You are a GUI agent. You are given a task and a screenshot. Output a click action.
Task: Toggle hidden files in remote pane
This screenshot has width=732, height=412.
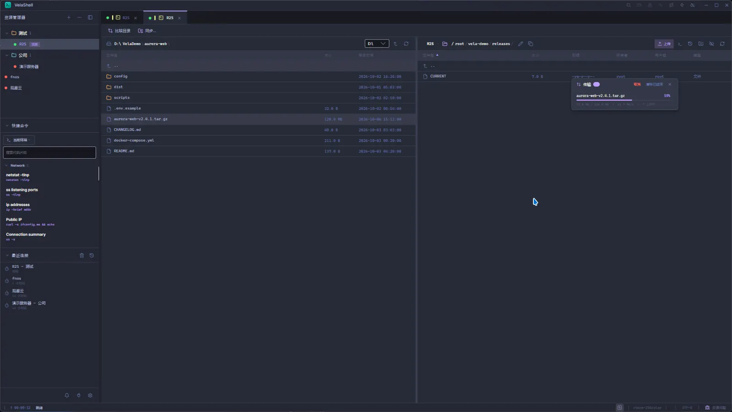tap(712, 44)
